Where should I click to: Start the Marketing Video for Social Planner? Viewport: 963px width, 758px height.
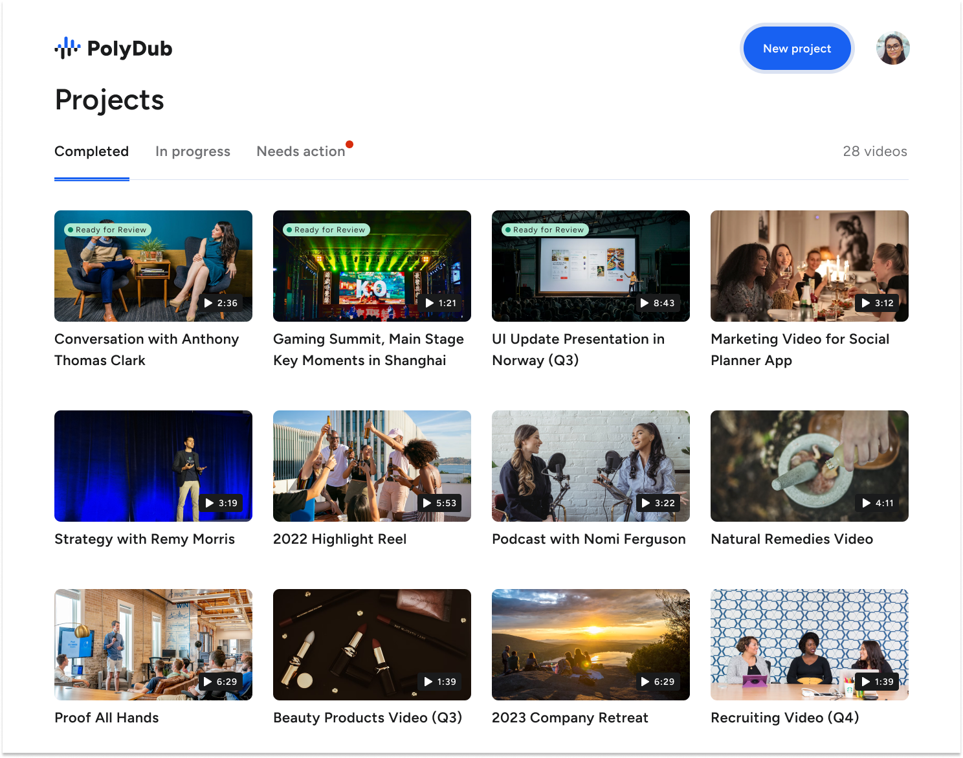tap(866, 303)
